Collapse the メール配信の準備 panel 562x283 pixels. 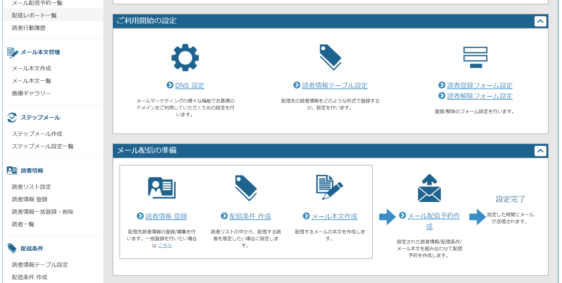[x=540, y=151]
